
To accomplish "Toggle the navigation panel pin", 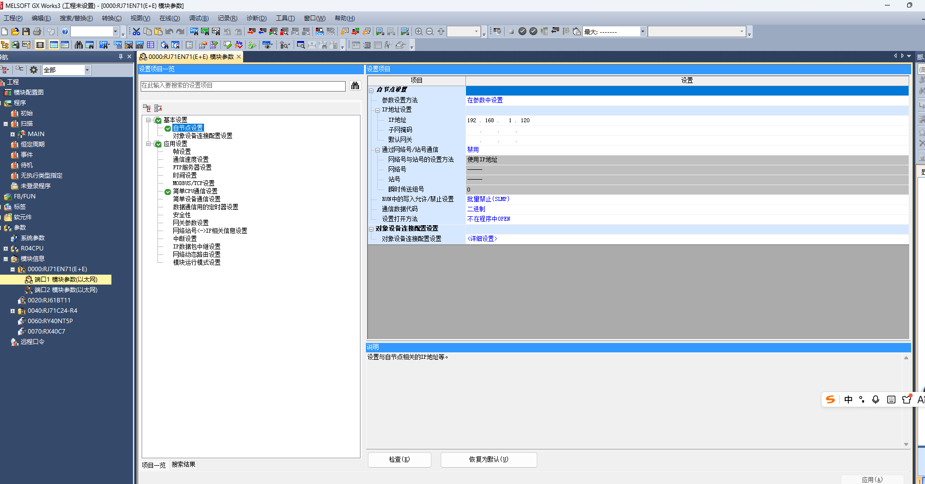I will pyautogui.click(x=121, y=57).
